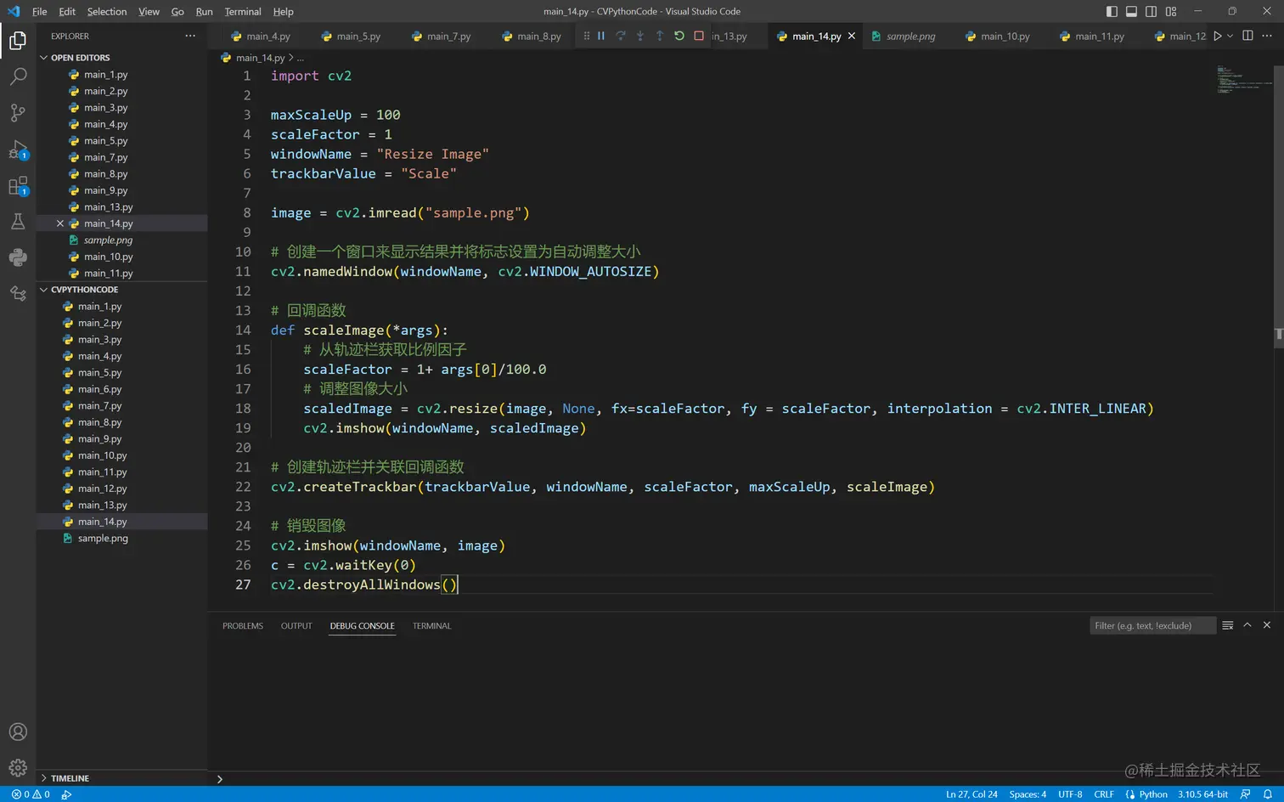
Task: Toggle the primary side bar layout button
Action: click(1112, 11)
